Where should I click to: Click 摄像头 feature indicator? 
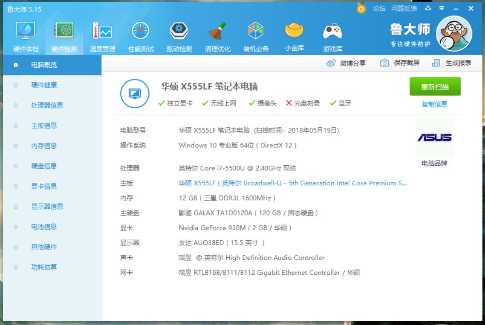(263, 103)
